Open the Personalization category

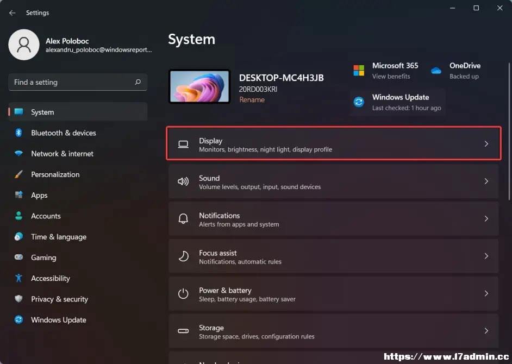pos(78,174)
